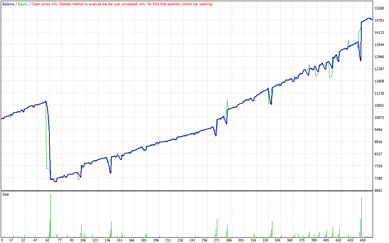Image resolution: width=389 pixels, height=243 pixels.
Task: Click the green equity spike near trade 286
Action: click(227, 103)
